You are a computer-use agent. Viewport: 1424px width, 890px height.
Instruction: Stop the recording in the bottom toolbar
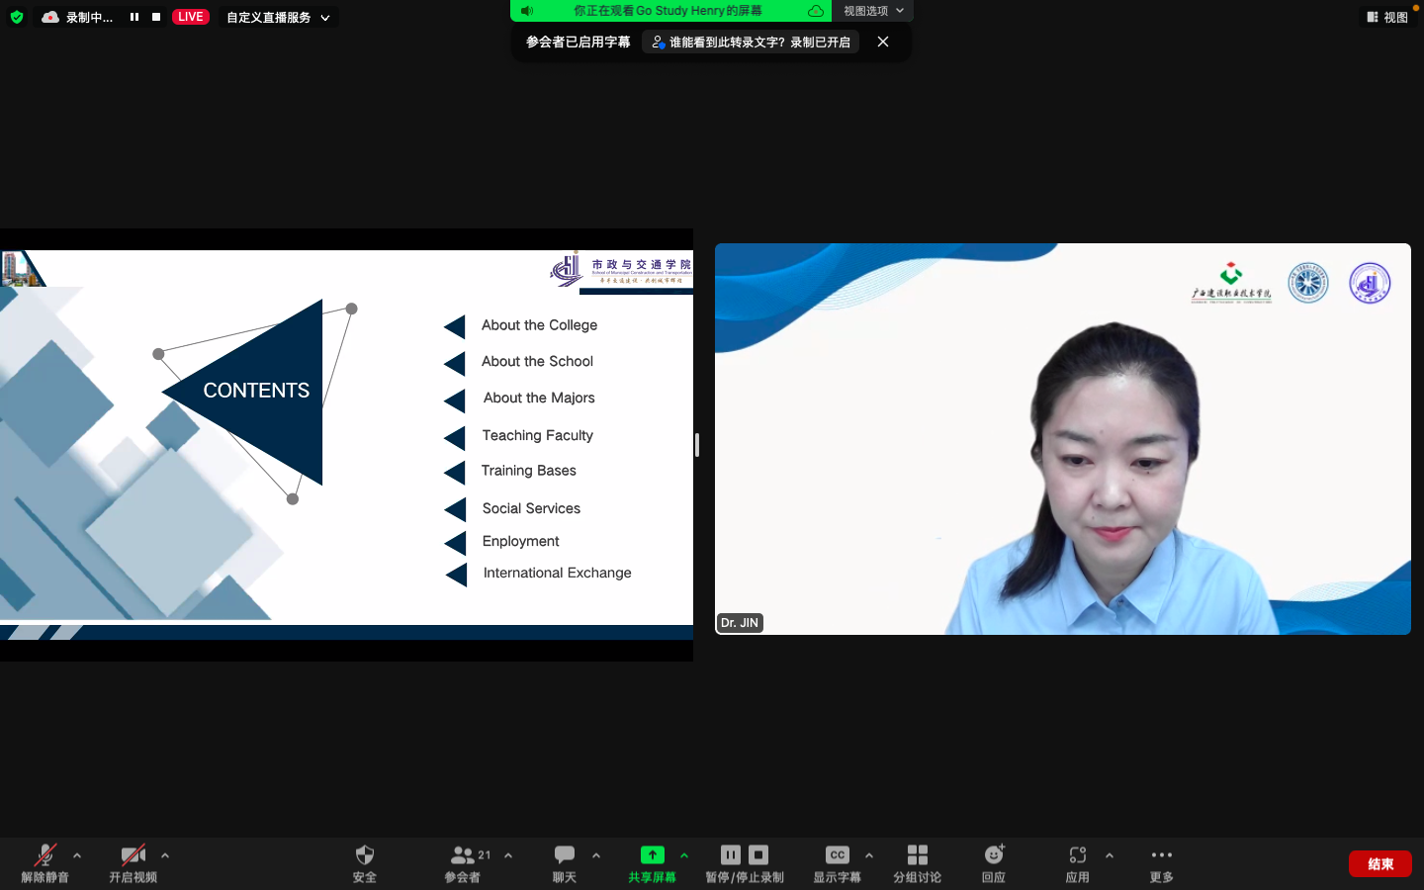coord(758,855)
